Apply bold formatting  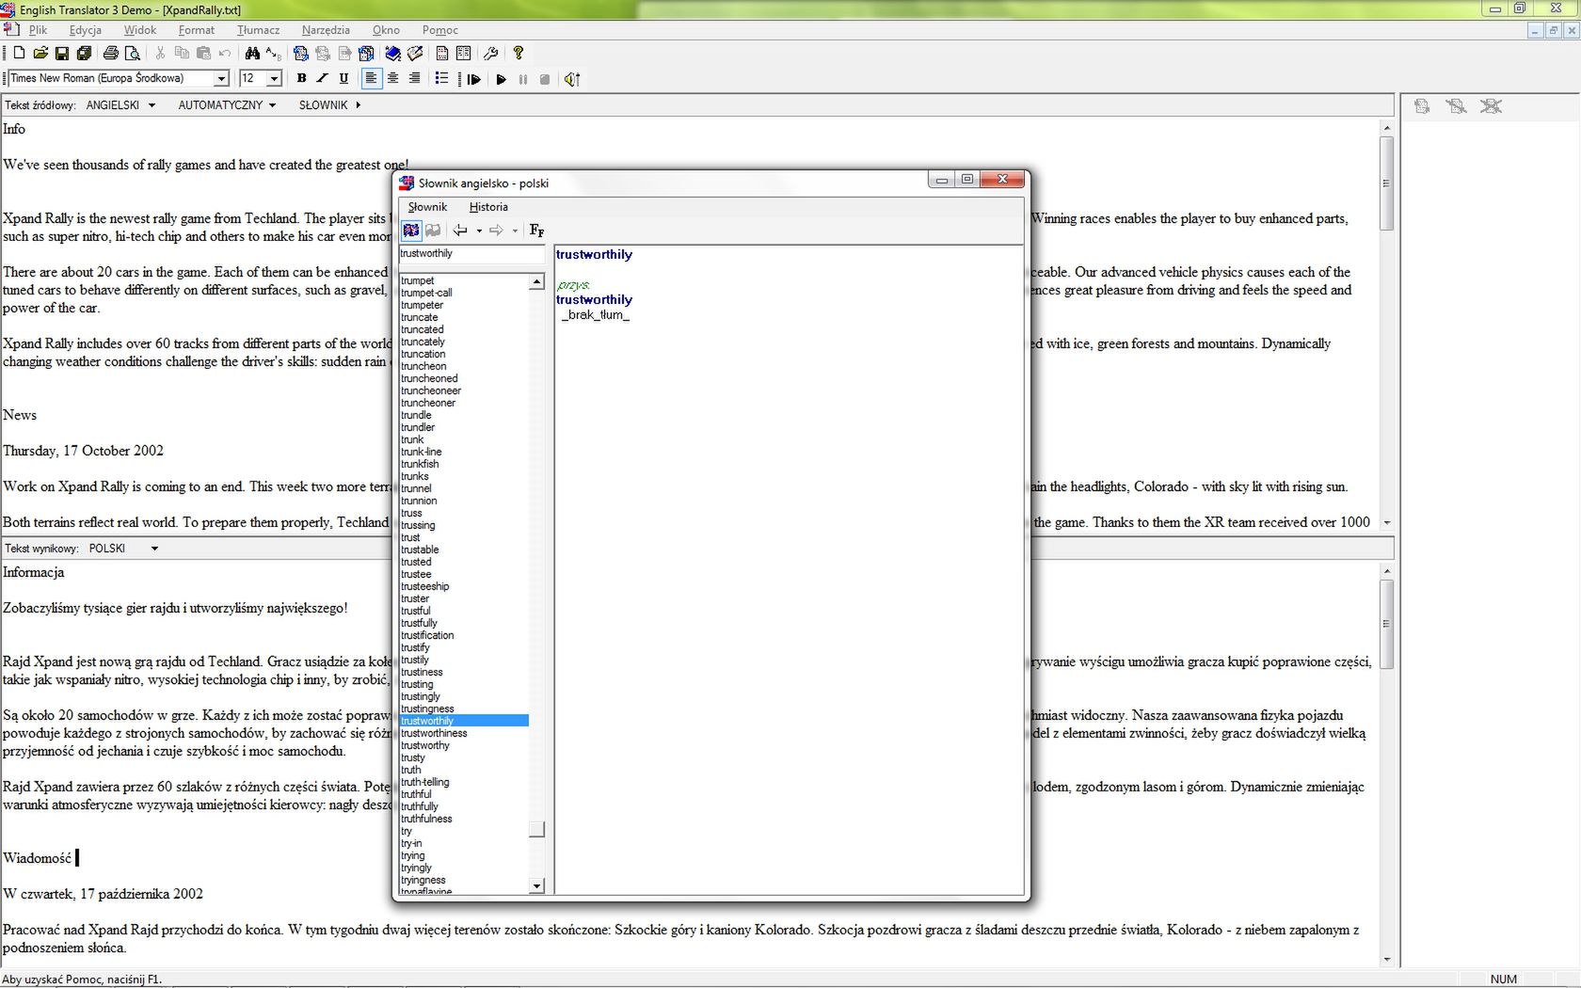[x=302, y=79]
